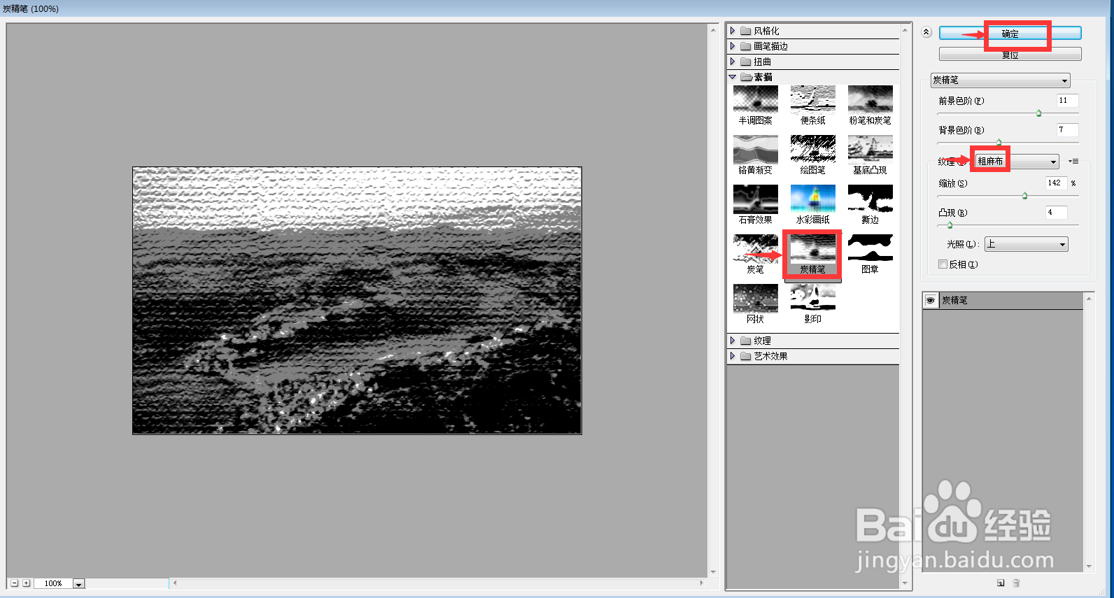Click the preview horizontal scroll right arrow
The width and height of the screenshot is (1114, 598).
tap(701, 583)
